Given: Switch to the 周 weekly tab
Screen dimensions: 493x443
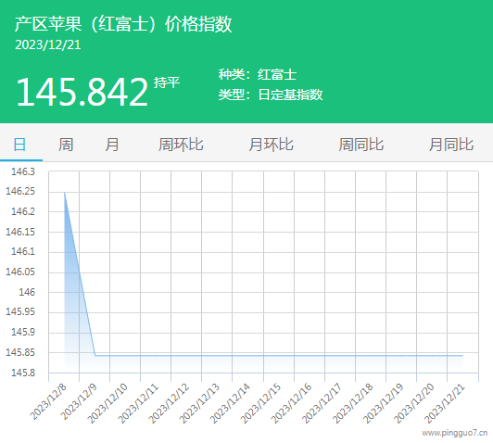Looking at the screenshot, I should point(66,145).
